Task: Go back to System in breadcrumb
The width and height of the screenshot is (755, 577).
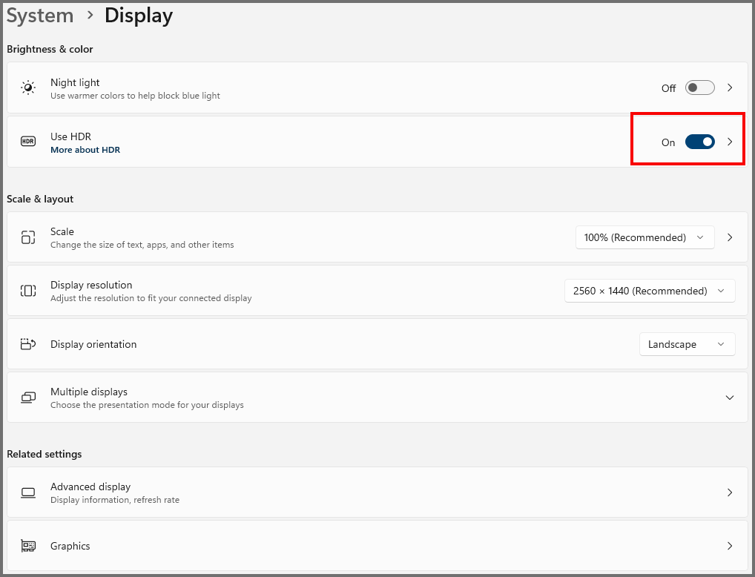Action: coord(40,16)
